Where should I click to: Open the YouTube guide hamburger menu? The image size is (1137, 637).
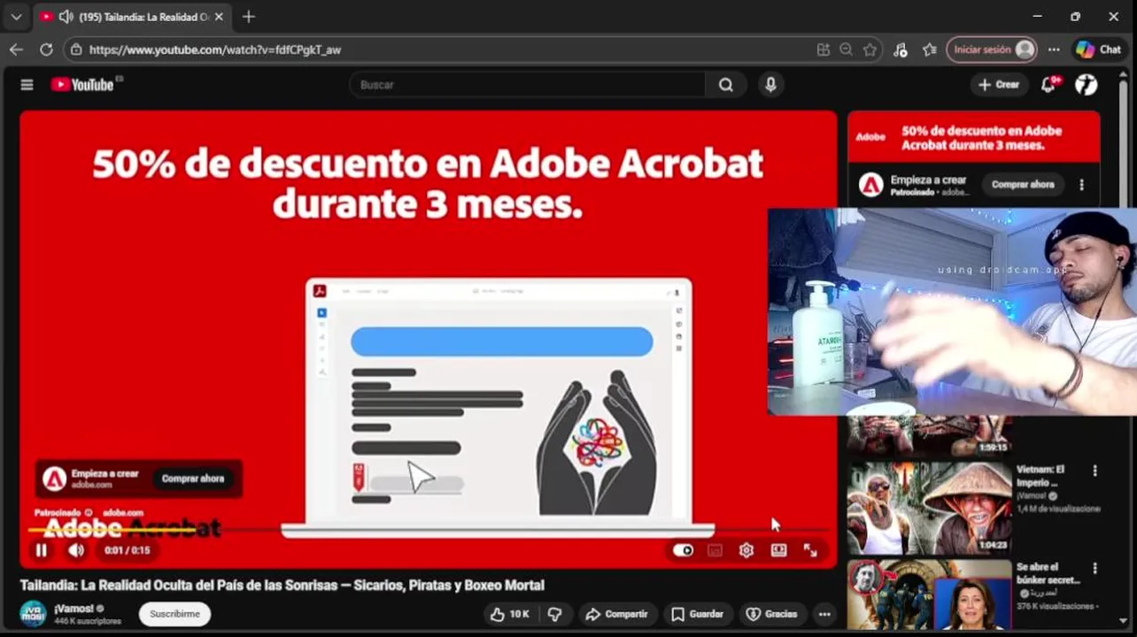[x=27, y=85]
